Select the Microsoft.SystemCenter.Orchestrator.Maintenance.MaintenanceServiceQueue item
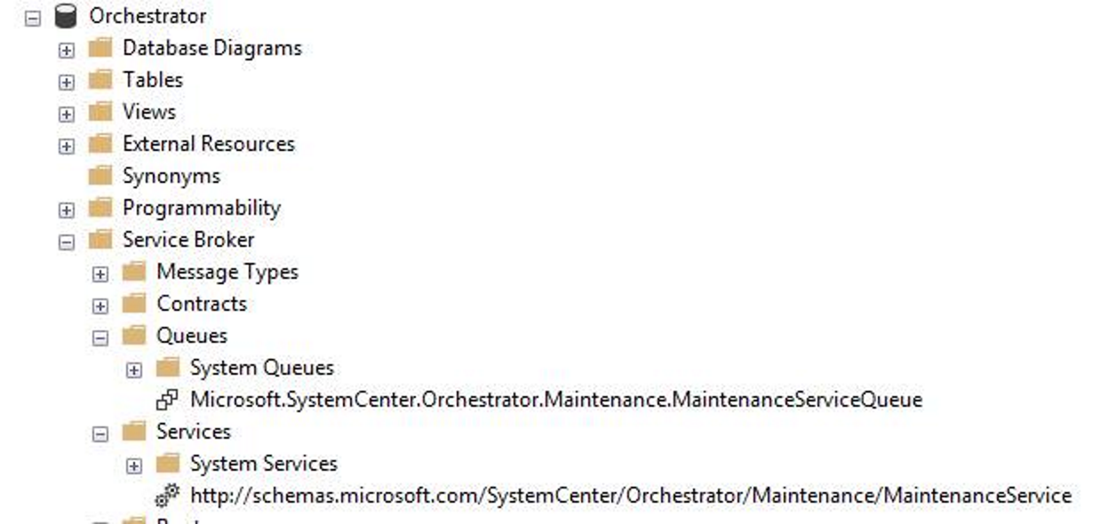The image size is (1100, 524). [556, 400]
